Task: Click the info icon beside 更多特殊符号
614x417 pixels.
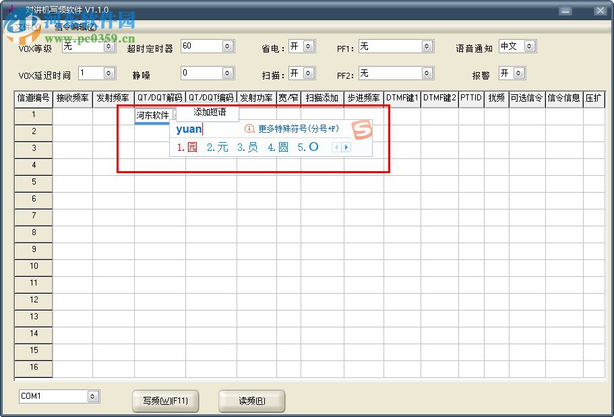Action: point(249,129)
